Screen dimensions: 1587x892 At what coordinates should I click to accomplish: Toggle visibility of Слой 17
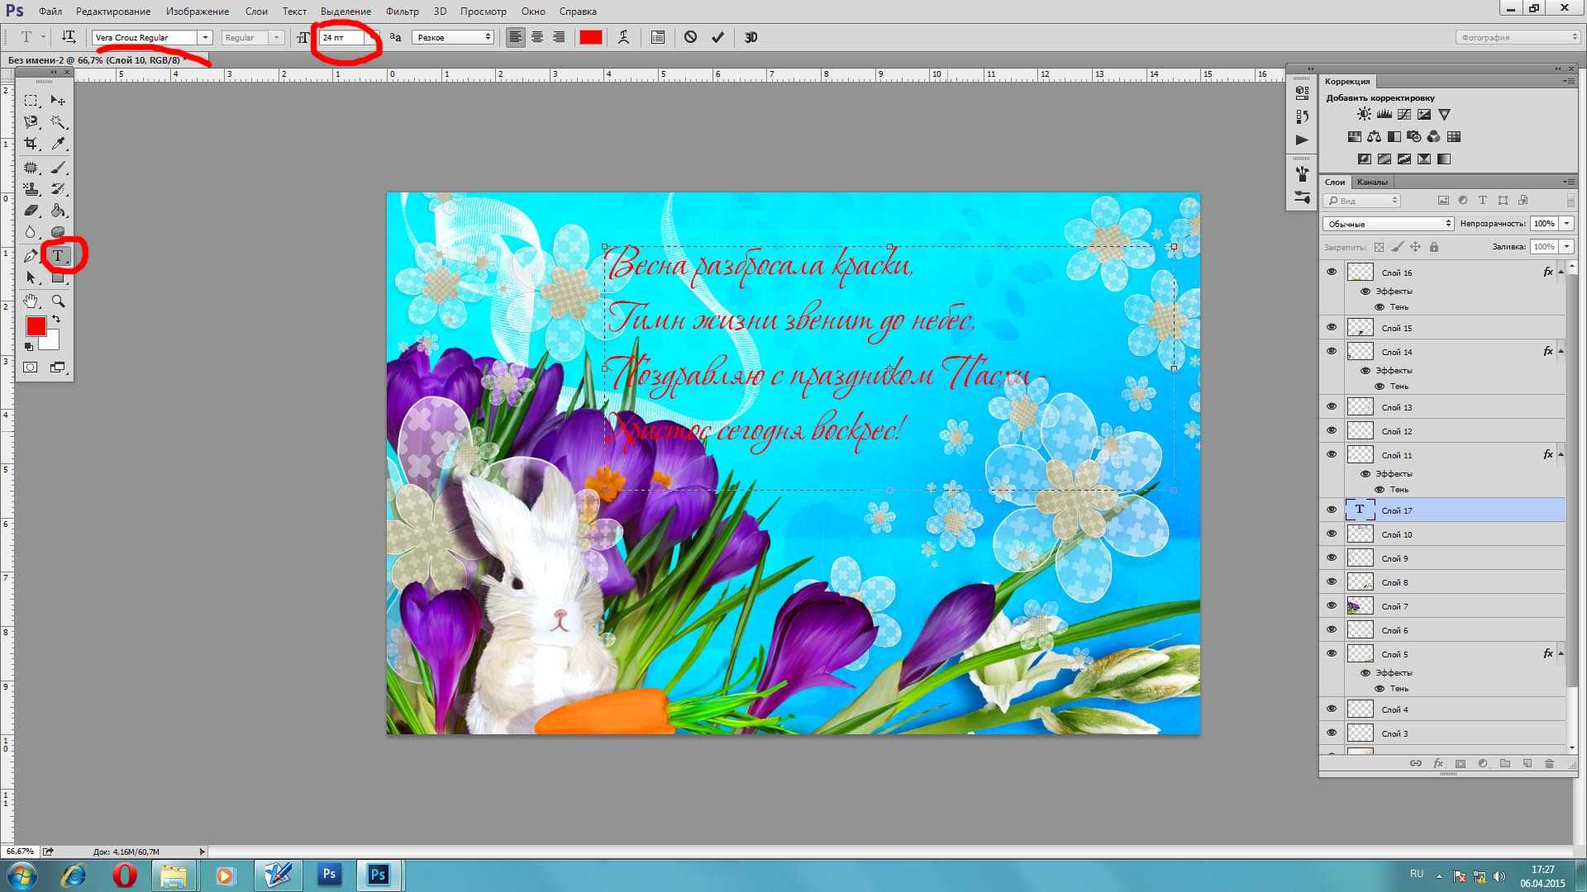1331,510
